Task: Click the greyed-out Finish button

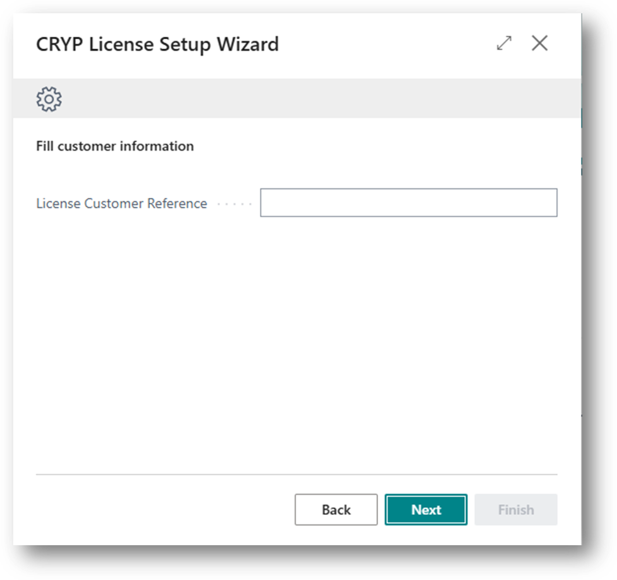Action: [515, 510]
